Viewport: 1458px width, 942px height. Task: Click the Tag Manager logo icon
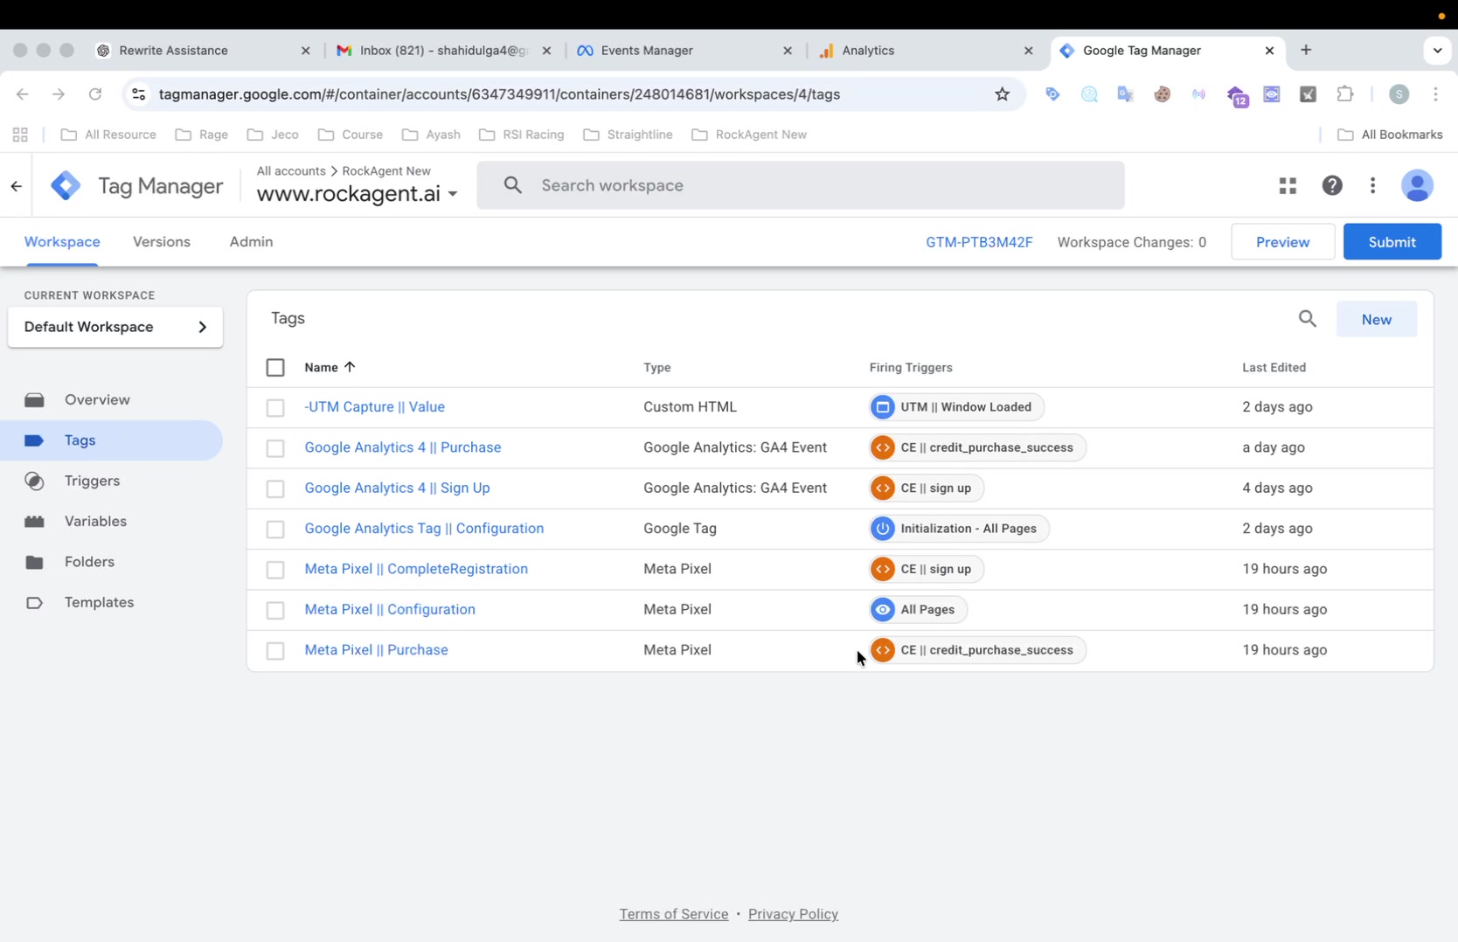point(66,186)
